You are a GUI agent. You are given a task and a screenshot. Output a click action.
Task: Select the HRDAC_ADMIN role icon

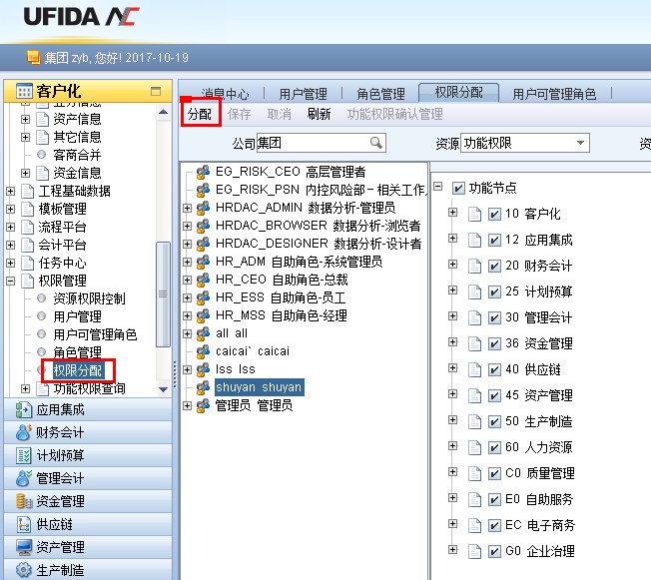click(x=203, y=208)
